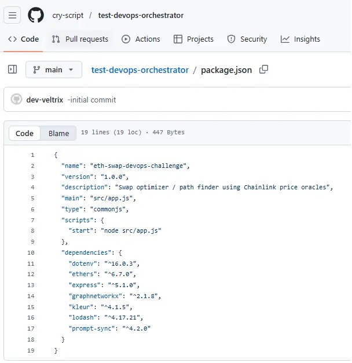Open the Actions tab
The height and width of the screenshot is (363, 352).
(141, 39)
